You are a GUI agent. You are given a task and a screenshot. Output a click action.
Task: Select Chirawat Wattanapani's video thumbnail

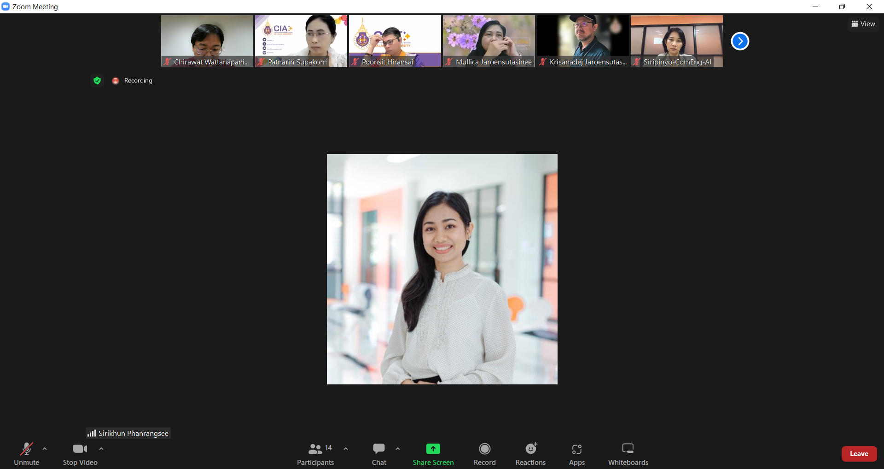[x=207, y=41]
